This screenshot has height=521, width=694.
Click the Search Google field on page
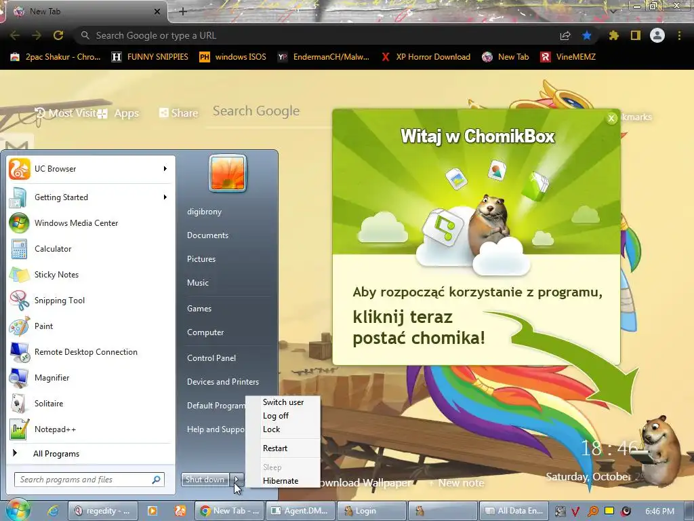270,111
